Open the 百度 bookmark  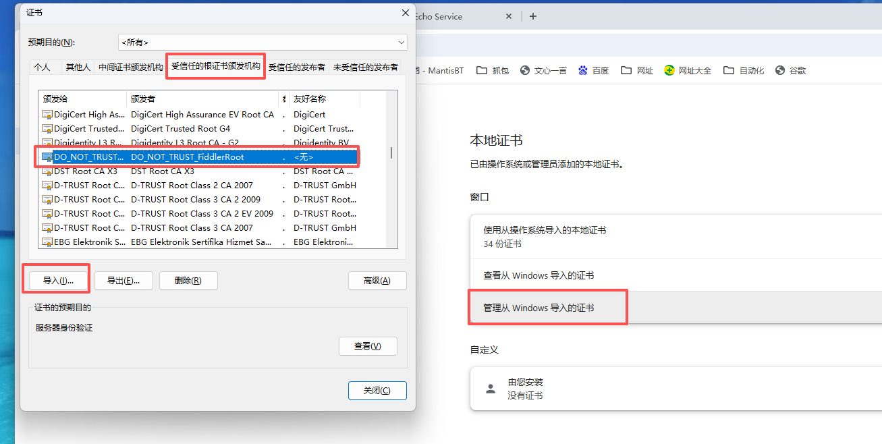coord(593,70)
